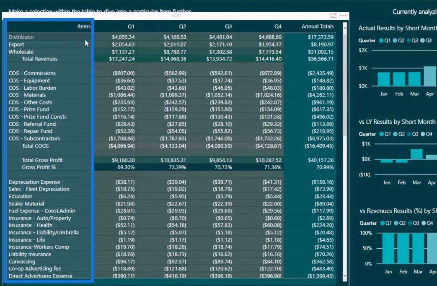Select the COS - Equipment row label

tap(29, 81)
